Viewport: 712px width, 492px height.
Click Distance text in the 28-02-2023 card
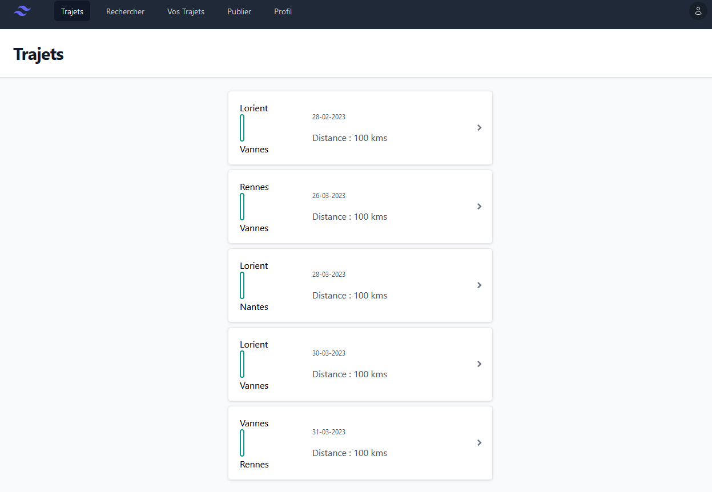point(349,138)
